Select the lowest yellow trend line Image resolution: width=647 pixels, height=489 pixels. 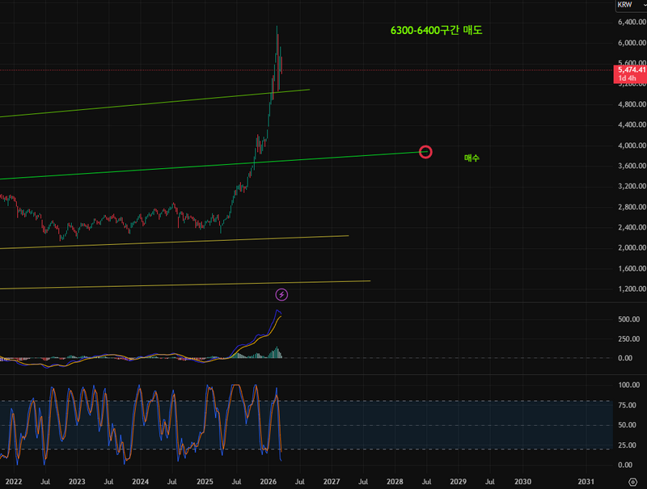[162, 285]
